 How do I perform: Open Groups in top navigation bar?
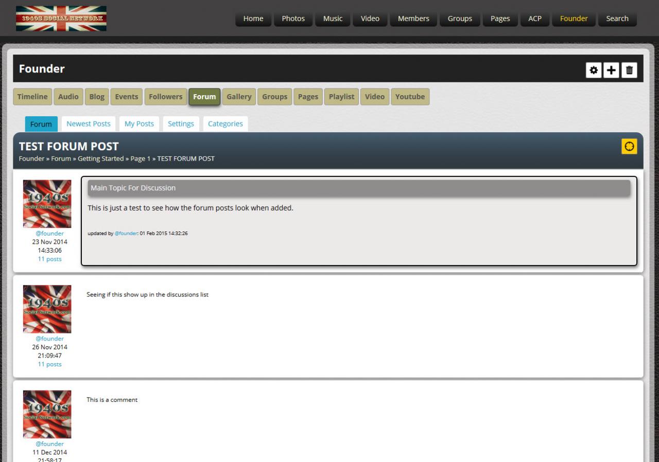(460, 19)
